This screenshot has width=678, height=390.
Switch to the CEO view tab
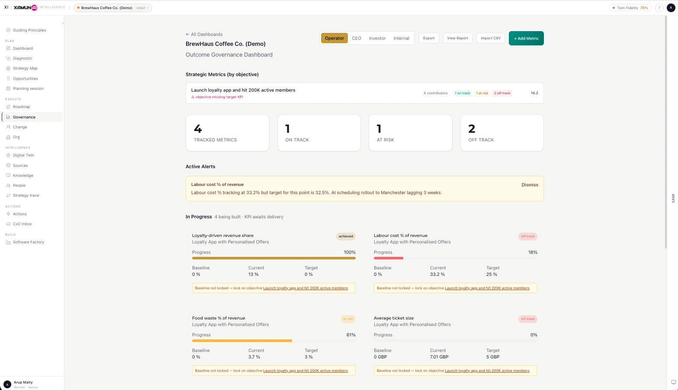356,38
